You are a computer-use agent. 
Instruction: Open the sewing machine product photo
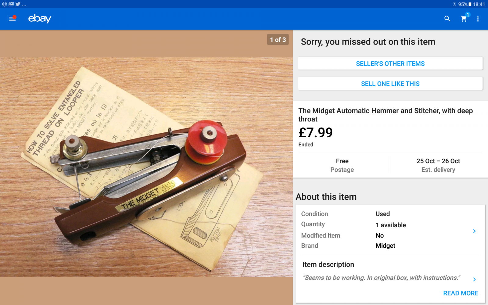[146, 167]
